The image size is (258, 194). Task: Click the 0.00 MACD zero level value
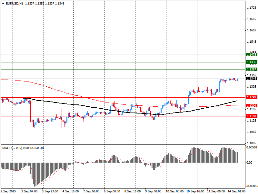coord(249,163)
